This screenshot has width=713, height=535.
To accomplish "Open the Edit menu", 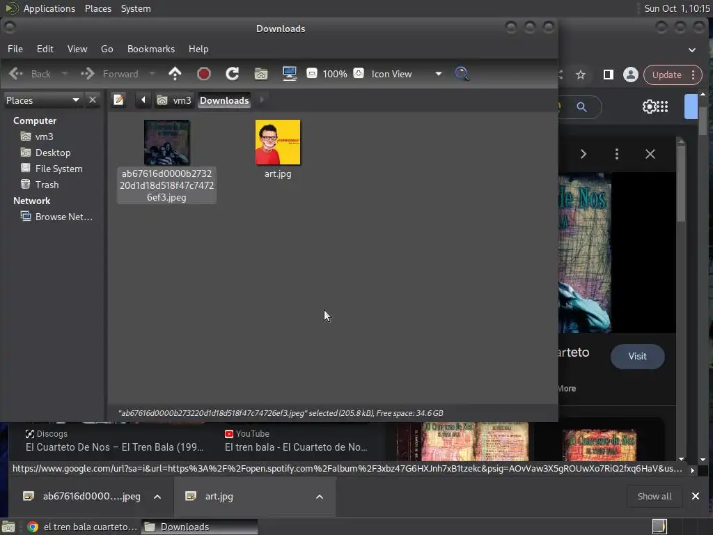I will (x=45, y=49).
